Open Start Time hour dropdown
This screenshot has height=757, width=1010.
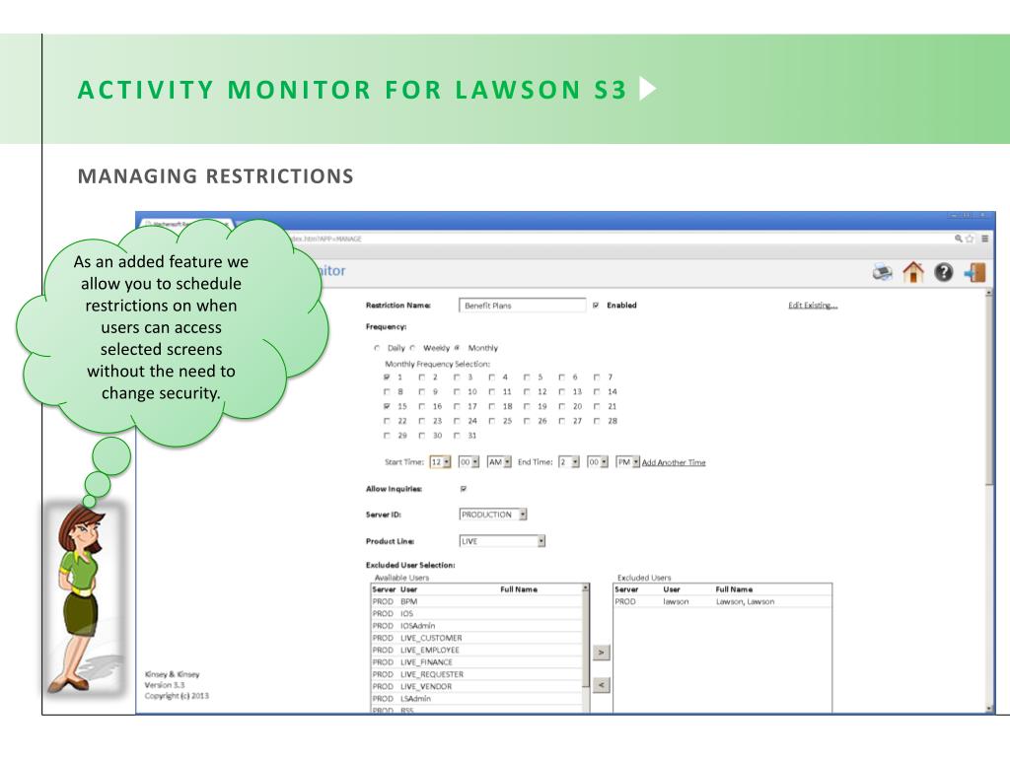440,462
